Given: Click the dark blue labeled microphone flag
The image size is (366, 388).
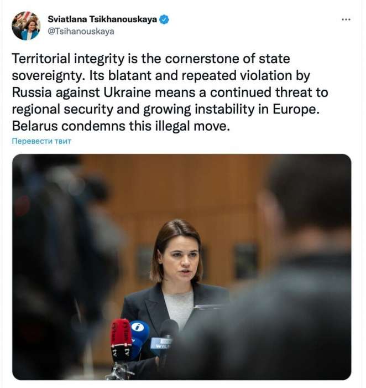Looking at the screenshot, I should [161, 345].
